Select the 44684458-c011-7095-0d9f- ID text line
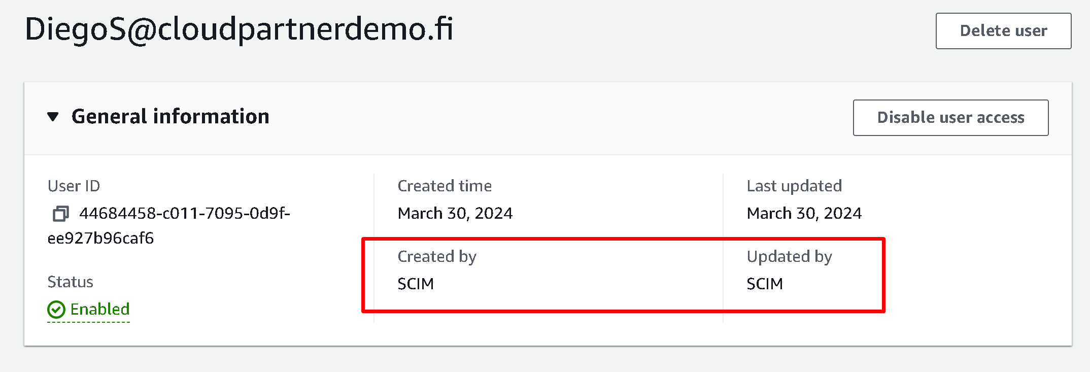This screenshot has height=372, width=1090. 185,213
